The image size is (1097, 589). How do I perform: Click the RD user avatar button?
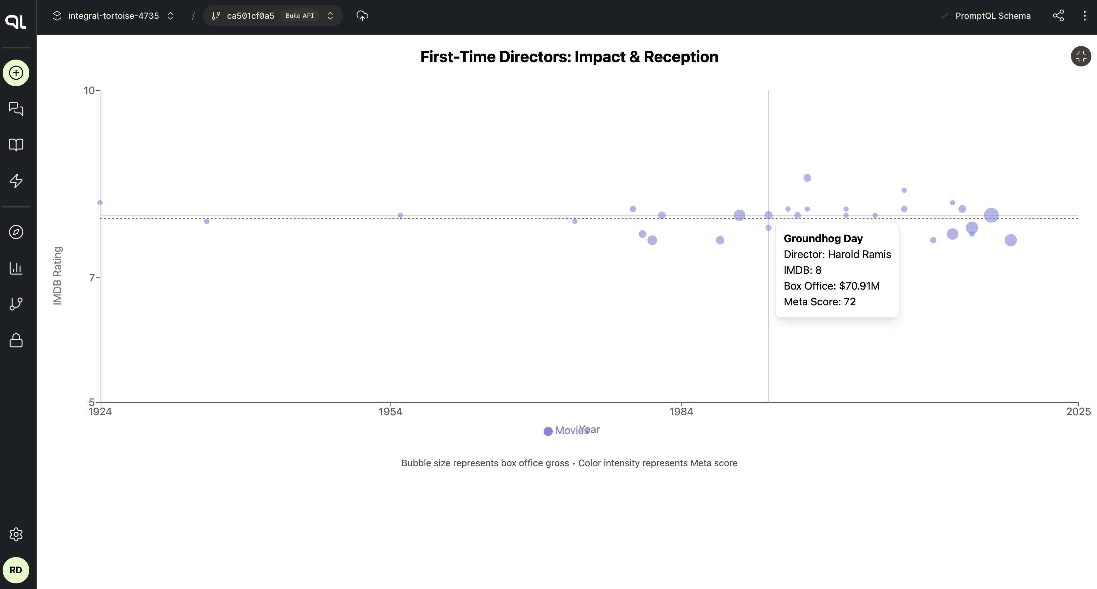(x=16, y=570)
